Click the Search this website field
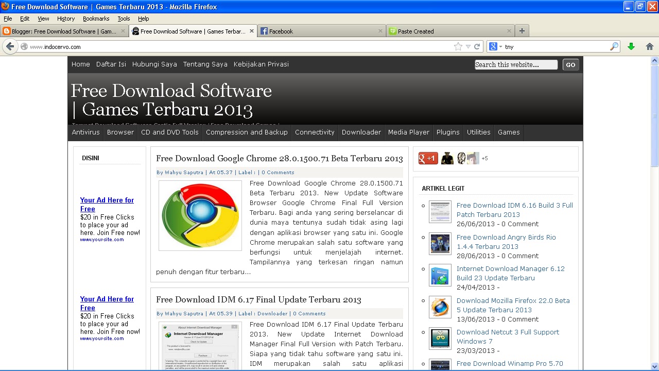 point(516,64)
